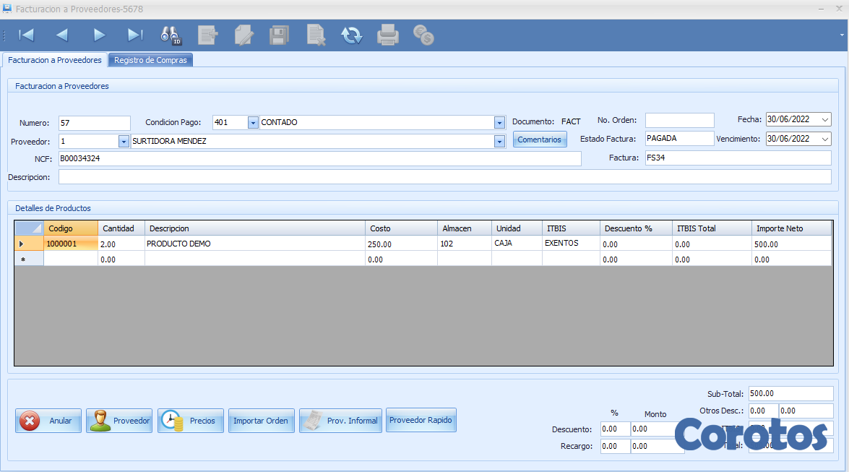
Task: Click the NCF input field
Action: coord(319,158)
